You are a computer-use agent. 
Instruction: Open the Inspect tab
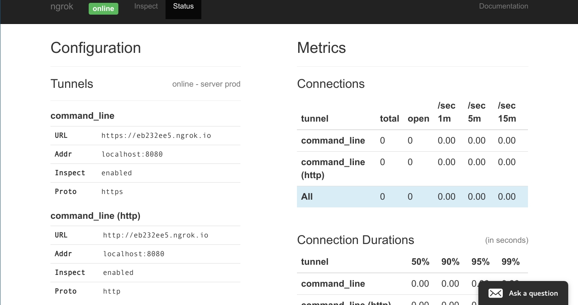pyautogui.click(x=146, y=6)
